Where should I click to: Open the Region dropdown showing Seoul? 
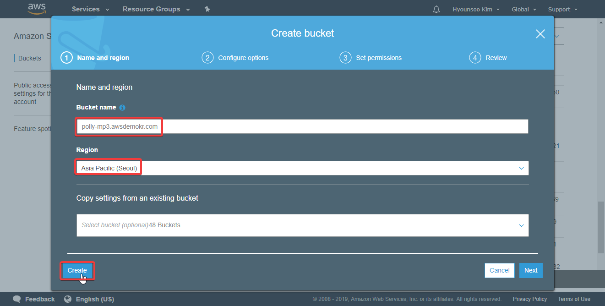(x=302, y=168)
